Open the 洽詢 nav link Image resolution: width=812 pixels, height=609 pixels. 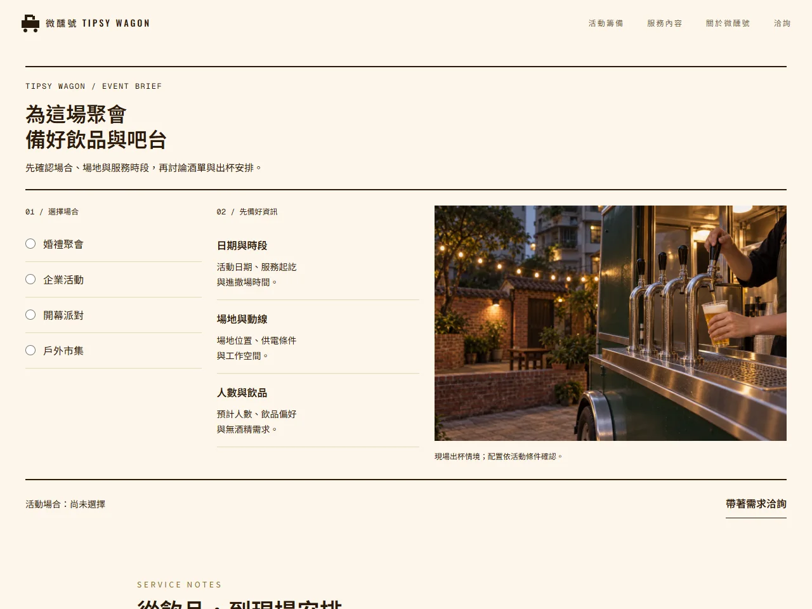click(x=782, y=23)
